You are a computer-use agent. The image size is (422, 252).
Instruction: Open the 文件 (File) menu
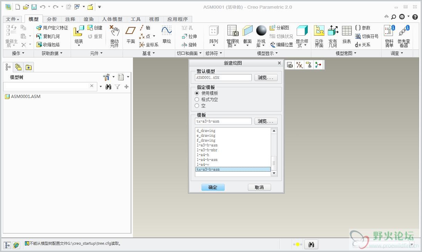point(13,19)
